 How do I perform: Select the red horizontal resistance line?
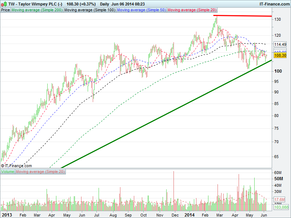242,16
